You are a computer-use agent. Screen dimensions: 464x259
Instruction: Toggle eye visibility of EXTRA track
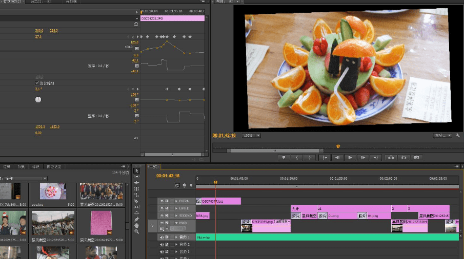tap(162, 201)
